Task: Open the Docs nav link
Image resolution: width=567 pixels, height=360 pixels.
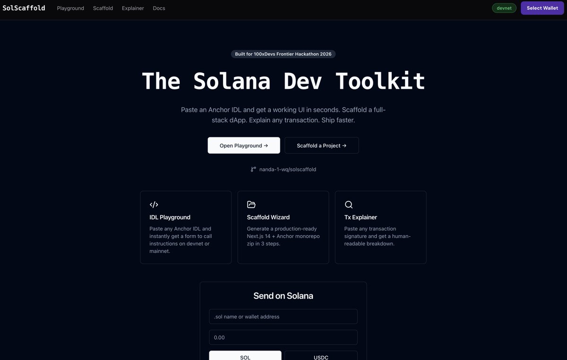Action: [159, 8]
